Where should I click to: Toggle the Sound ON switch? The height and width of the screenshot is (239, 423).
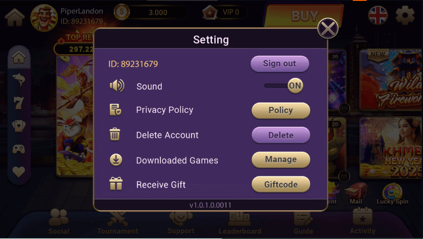coord(283,86)
